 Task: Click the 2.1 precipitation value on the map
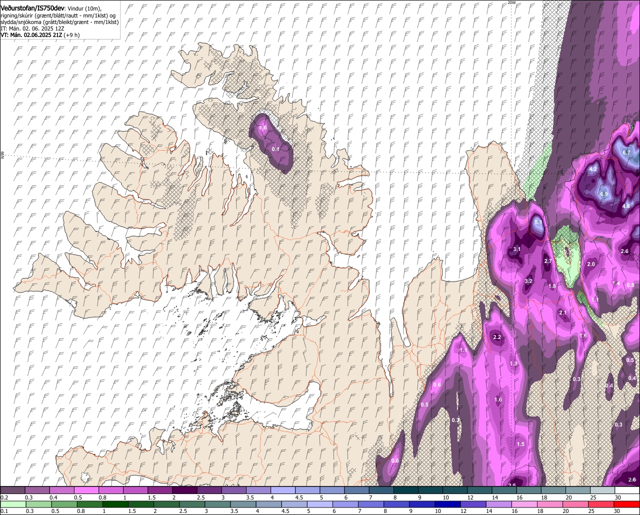(x=562, y=312)
